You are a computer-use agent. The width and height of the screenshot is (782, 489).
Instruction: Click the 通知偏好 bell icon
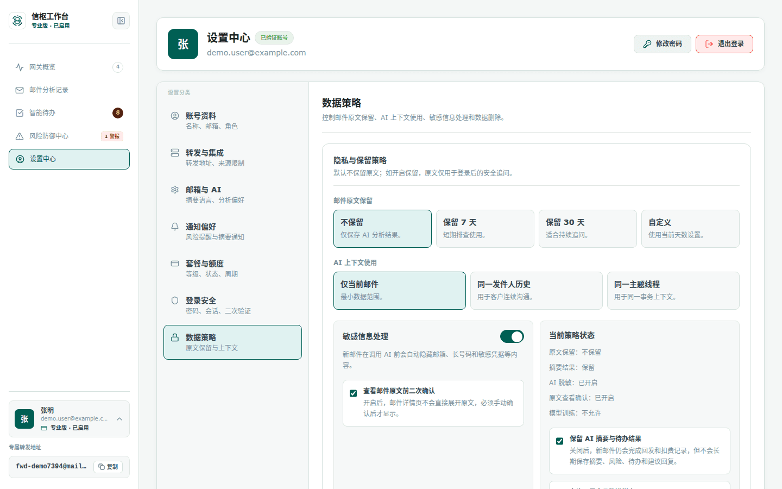point(175,227)
